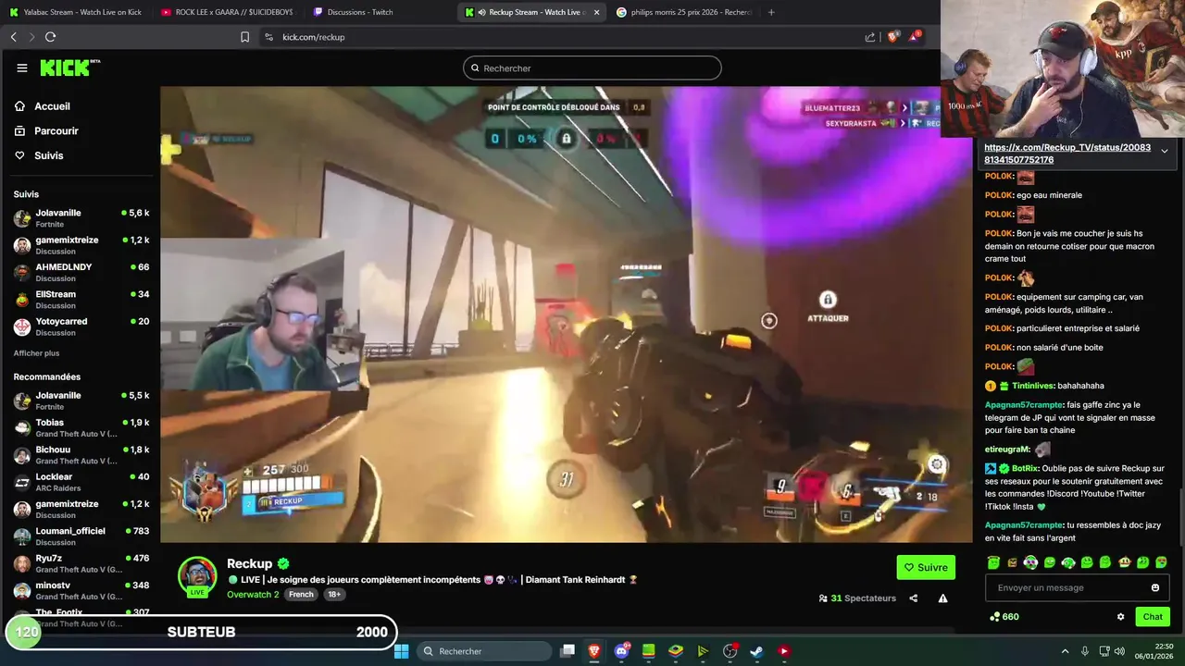The width and height of the screenshot is (1185, 666).
Task: Open EllStream followed channel
Action: [81, 300]
